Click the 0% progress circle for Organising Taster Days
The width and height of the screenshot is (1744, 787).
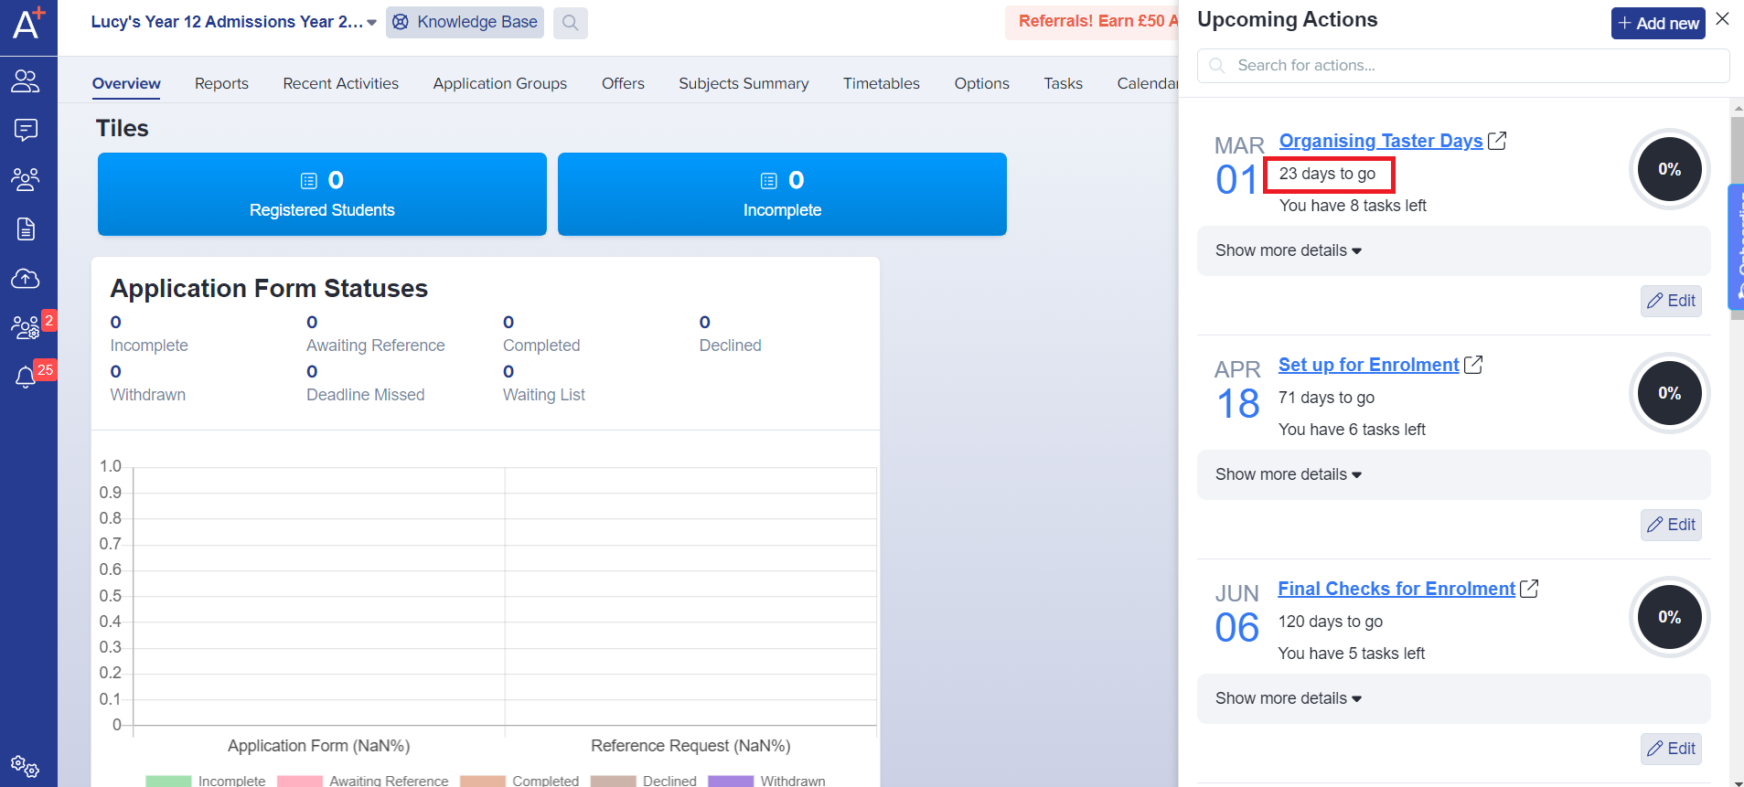pyautogui.click(x=1669, y=169)
